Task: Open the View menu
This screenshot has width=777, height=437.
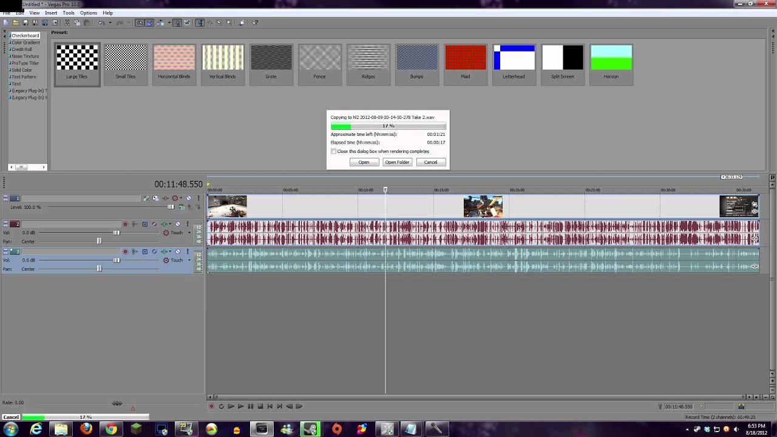Action: click(x=35, y=13)
